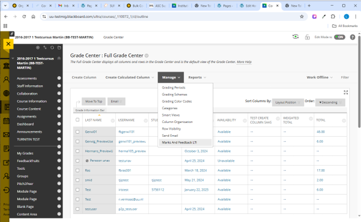The height and width of the screenshot is (222, 361).
Task: Open the Chrome three-dot menu
Action: [356, 17]
